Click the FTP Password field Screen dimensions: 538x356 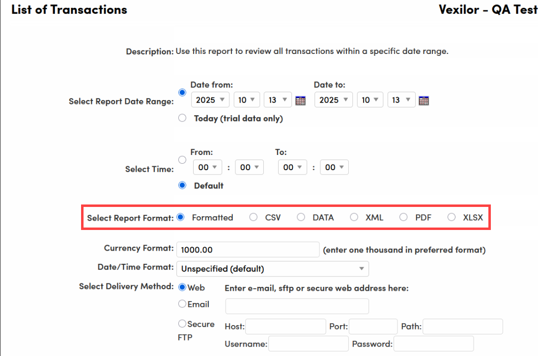click(x=433, y=344)
